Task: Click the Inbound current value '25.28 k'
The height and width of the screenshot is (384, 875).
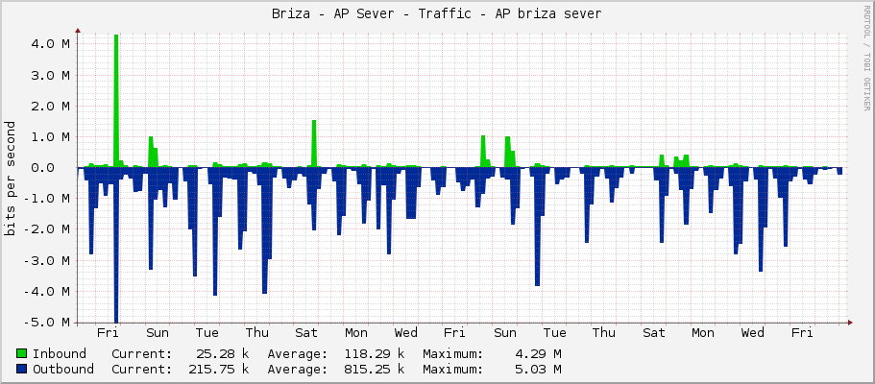Action: tap(222, 354)
